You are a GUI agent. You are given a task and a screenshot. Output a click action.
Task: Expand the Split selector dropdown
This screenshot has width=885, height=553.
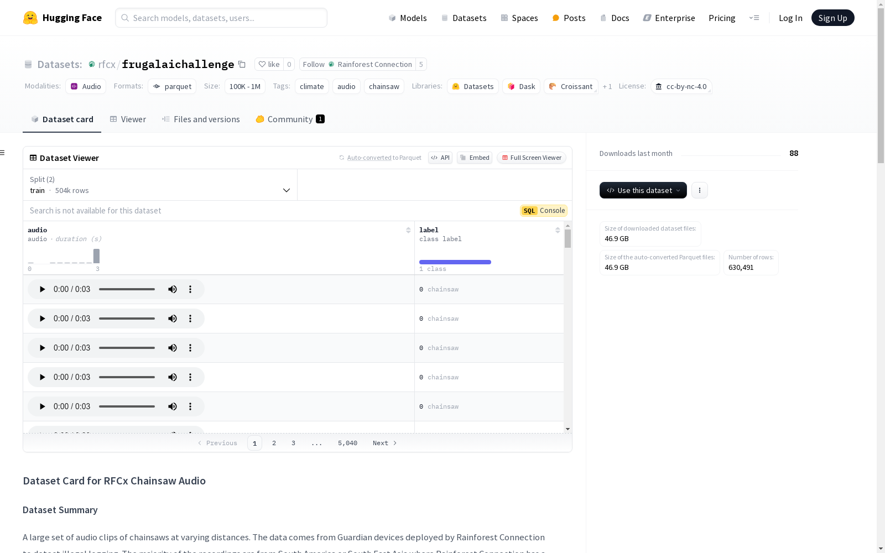(160, 185)
